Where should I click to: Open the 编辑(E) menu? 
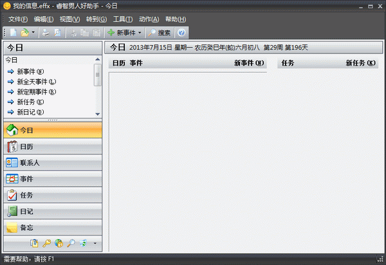tap(44, 19)
